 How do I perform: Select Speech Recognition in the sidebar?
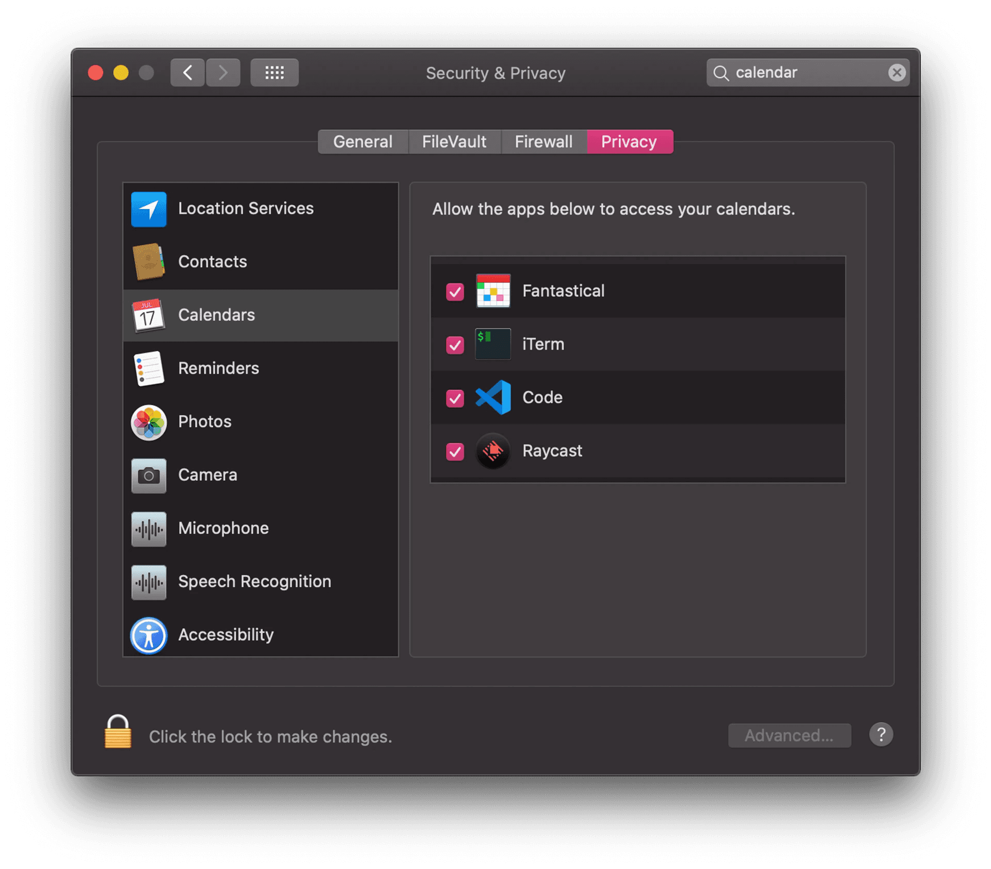[x=254, y=581]
